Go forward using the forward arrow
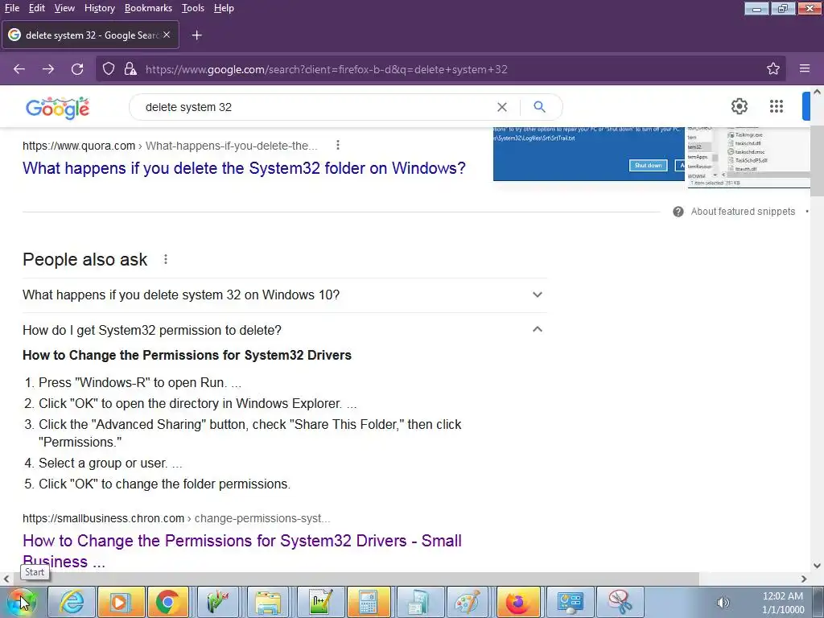Viewport: 824px width, 618px height. tap(48, 69)
